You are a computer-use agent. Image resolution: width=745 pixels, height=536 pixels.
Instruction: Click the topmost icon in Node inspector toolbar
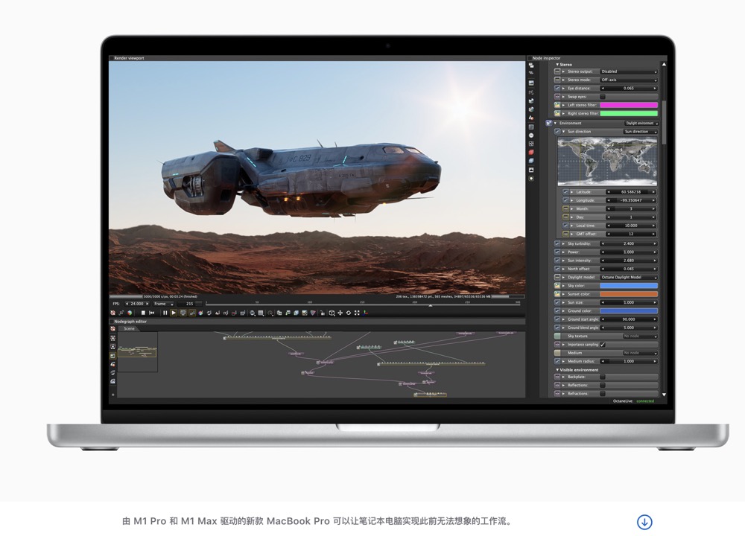point(531,66)
